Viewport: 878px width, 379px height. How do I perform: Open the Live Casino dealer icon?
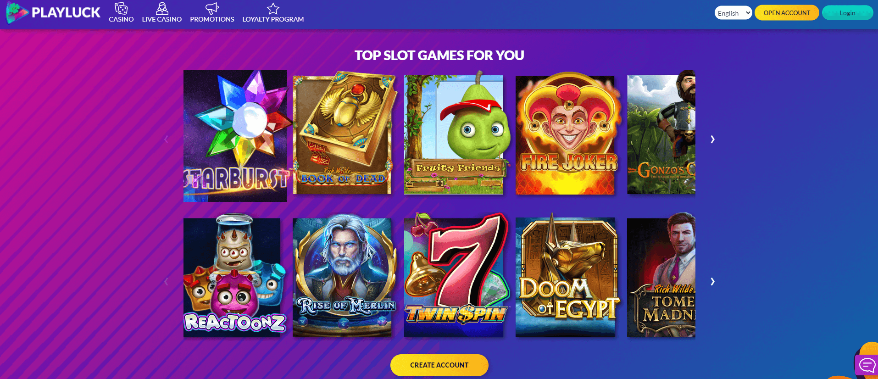point(162,8)
